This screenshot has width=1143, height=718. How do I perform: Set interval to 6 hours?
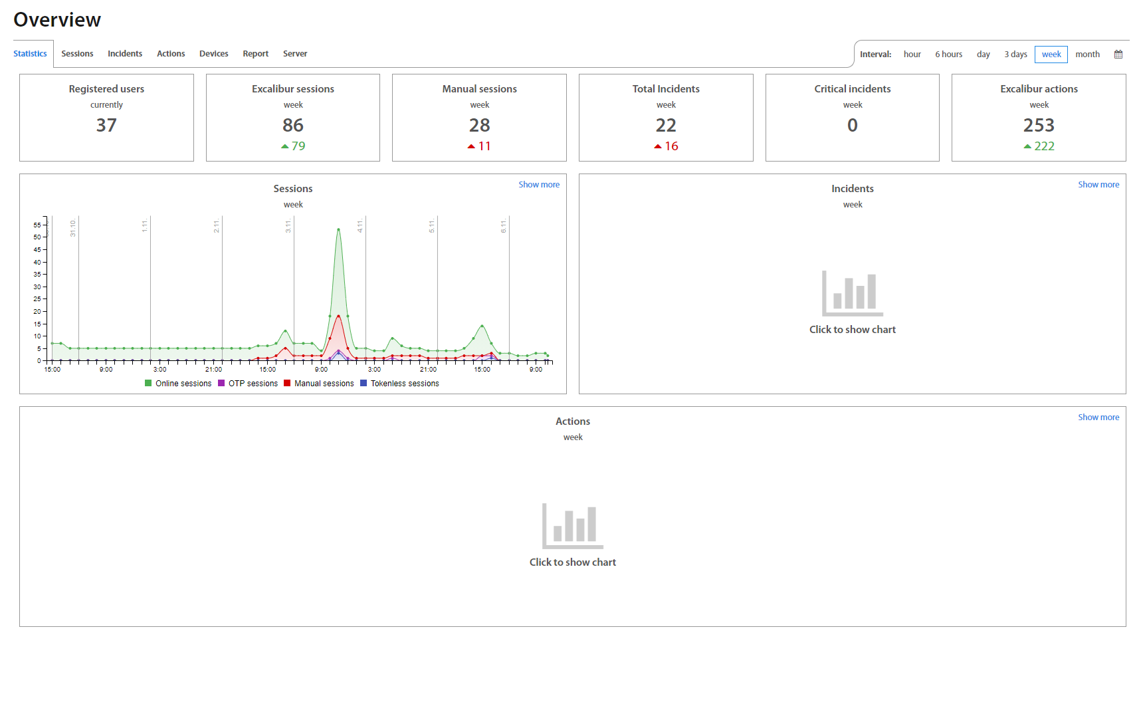point(948,55)
